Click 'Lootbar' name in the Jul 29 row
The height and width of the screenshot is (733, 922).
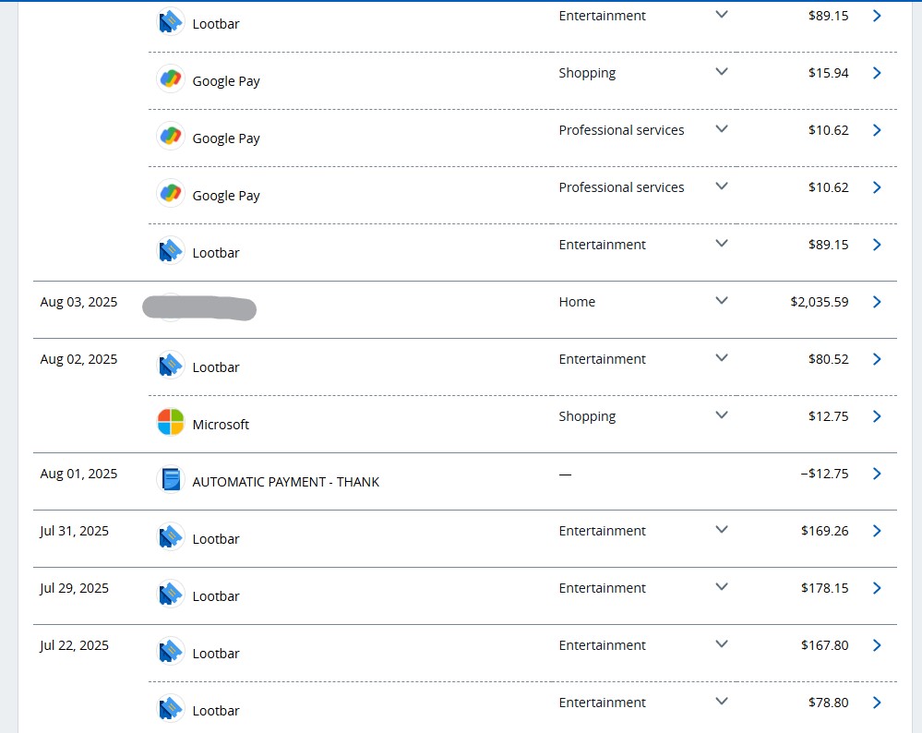[216, 596]
